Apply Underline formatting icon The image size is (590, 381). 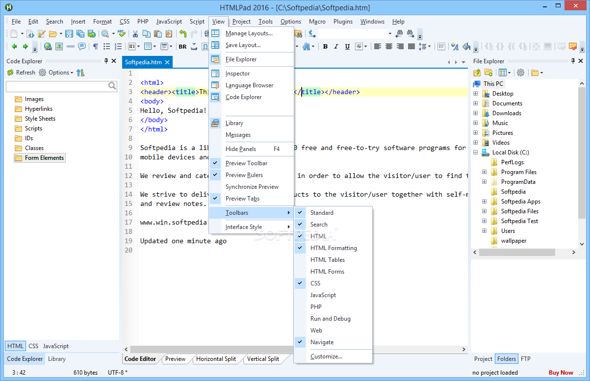coord(347,47)
